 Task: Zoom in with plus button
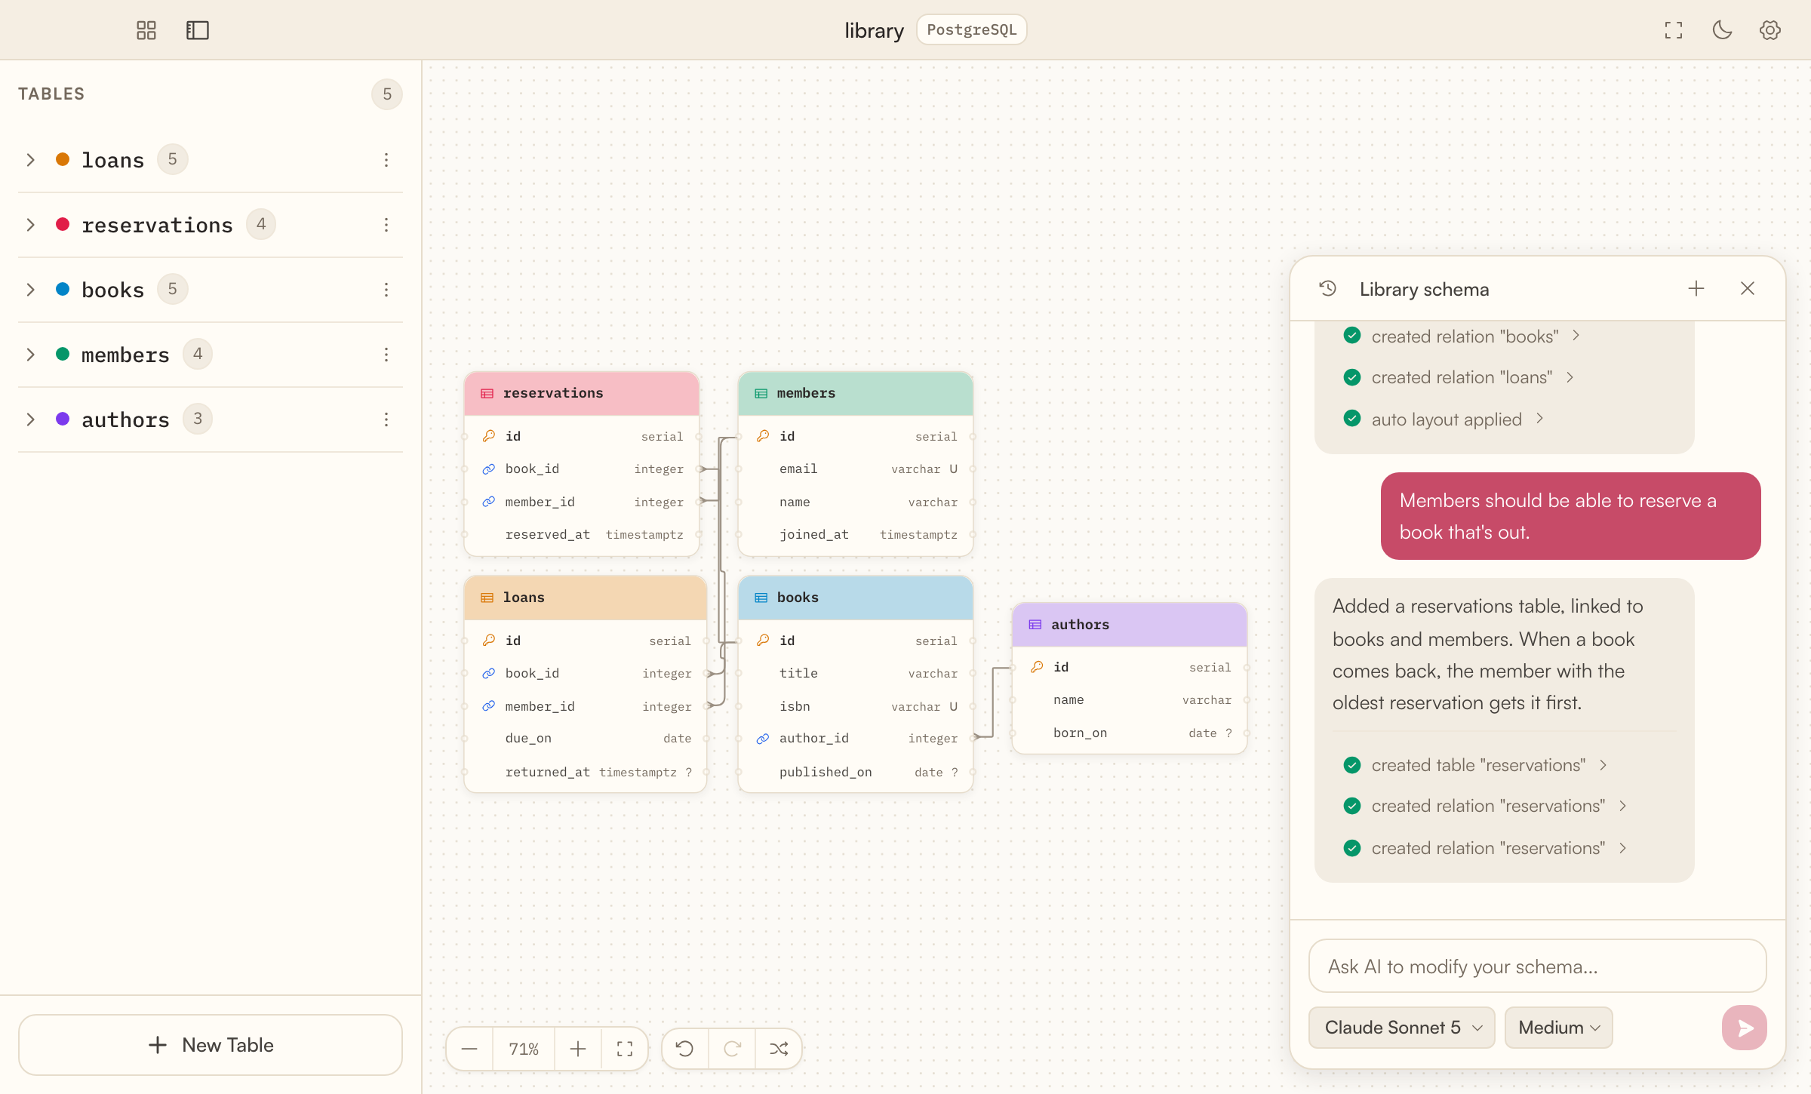tap(578, 1049)
